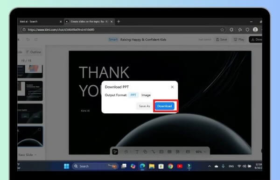Select Image output format

point(146,95)
